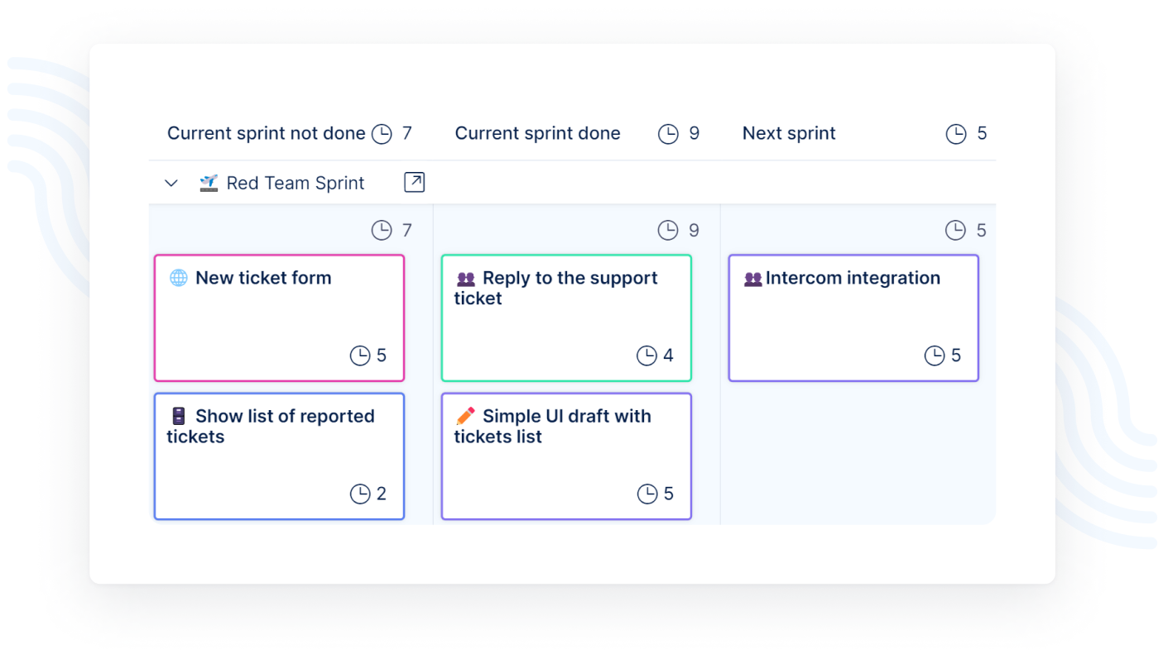
Task: Open the New ticket form card
Action: point(279,318)
